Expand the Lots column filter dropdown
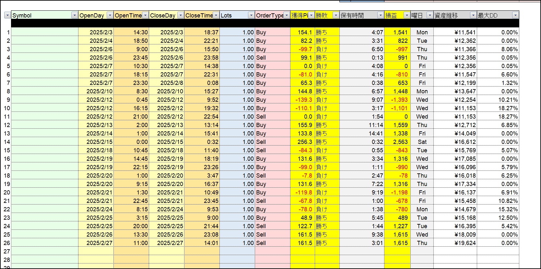This screenshot has height=269, width=541. [251, 15]
